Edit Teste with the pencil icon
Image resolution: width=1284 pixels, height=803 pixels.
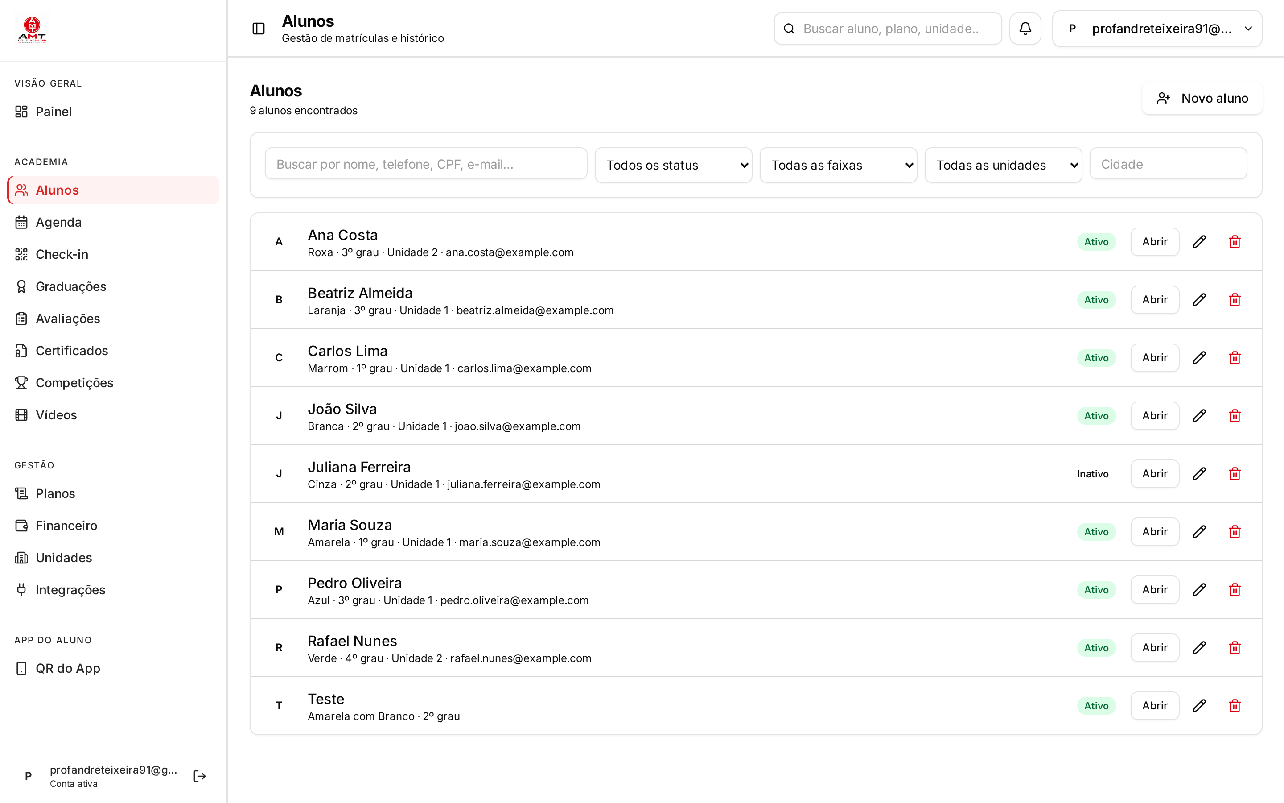(x=1199, y=705)
